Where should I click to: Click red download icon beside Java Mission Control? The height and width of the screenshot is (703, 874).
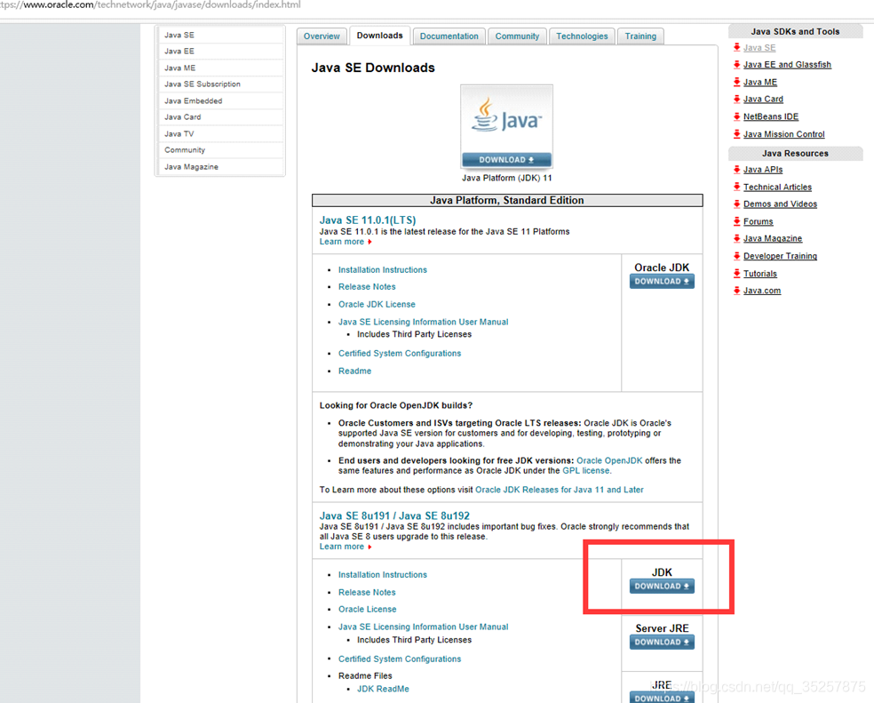point(737,134)
